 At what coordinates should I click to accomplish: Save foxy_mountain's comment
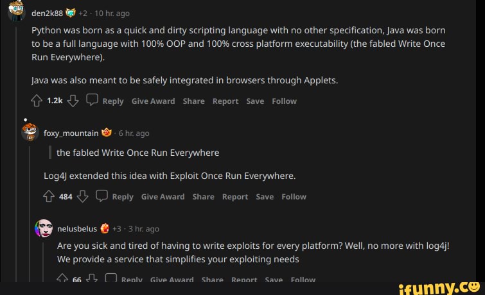pos(265,197)
